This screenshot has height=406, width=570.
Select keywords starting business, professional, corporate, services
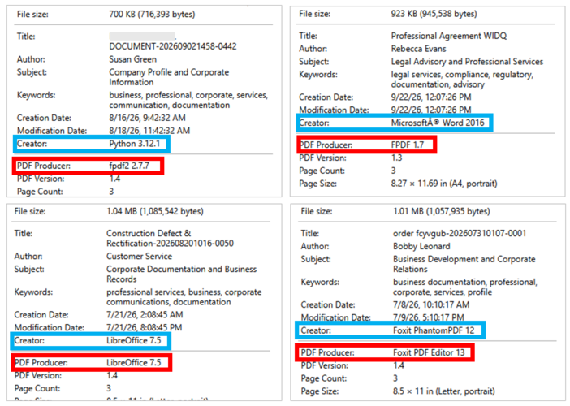[188, 100]
